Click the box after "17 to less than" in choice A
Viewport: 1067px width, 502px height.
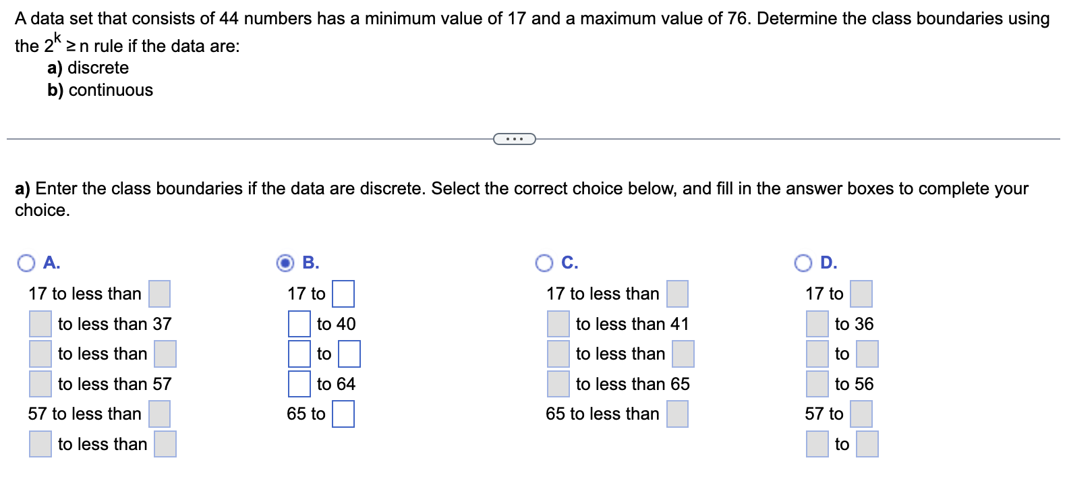[159, 294]
